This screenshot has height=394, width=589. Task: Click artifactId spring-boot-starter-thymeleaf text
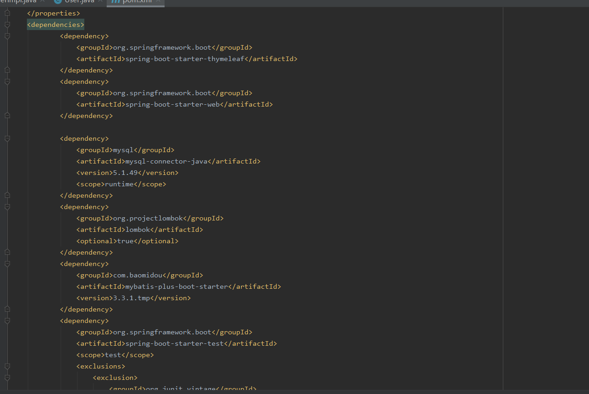coord(185,59)
